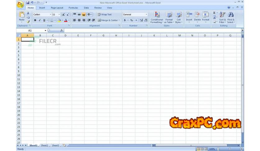Toggle Wrap Text for the cell
The image size is (260, 151).
point(104,14)
